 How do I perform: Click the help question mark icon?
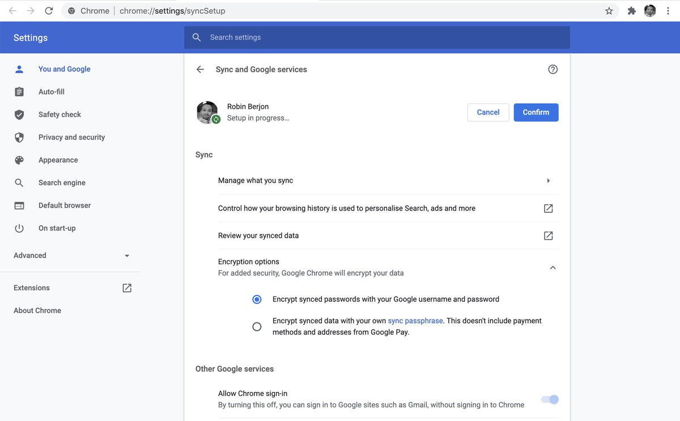553,69
